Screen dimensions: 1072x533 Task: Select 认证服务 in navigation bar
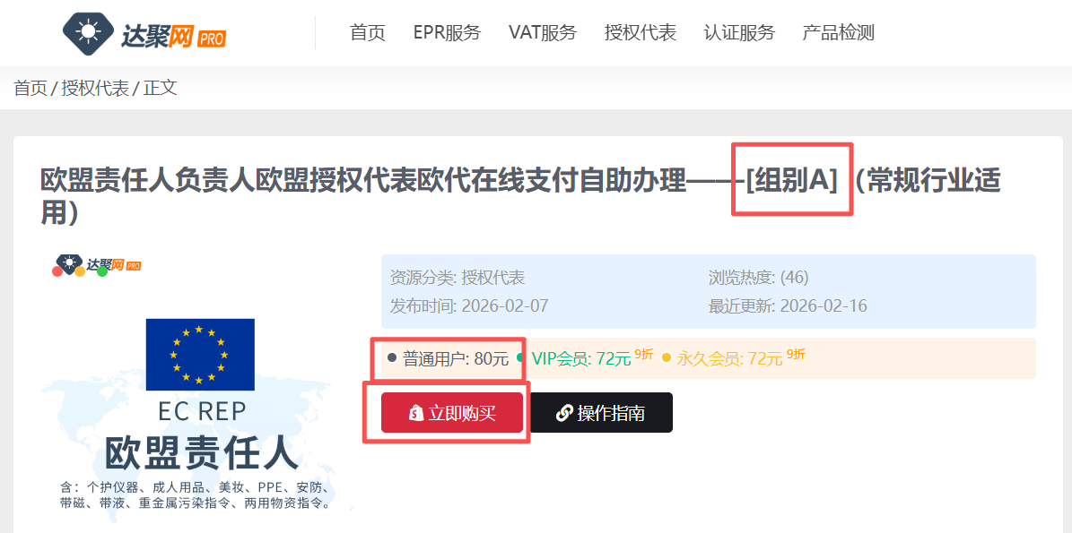pyautogui.click(x=740, y=32)
